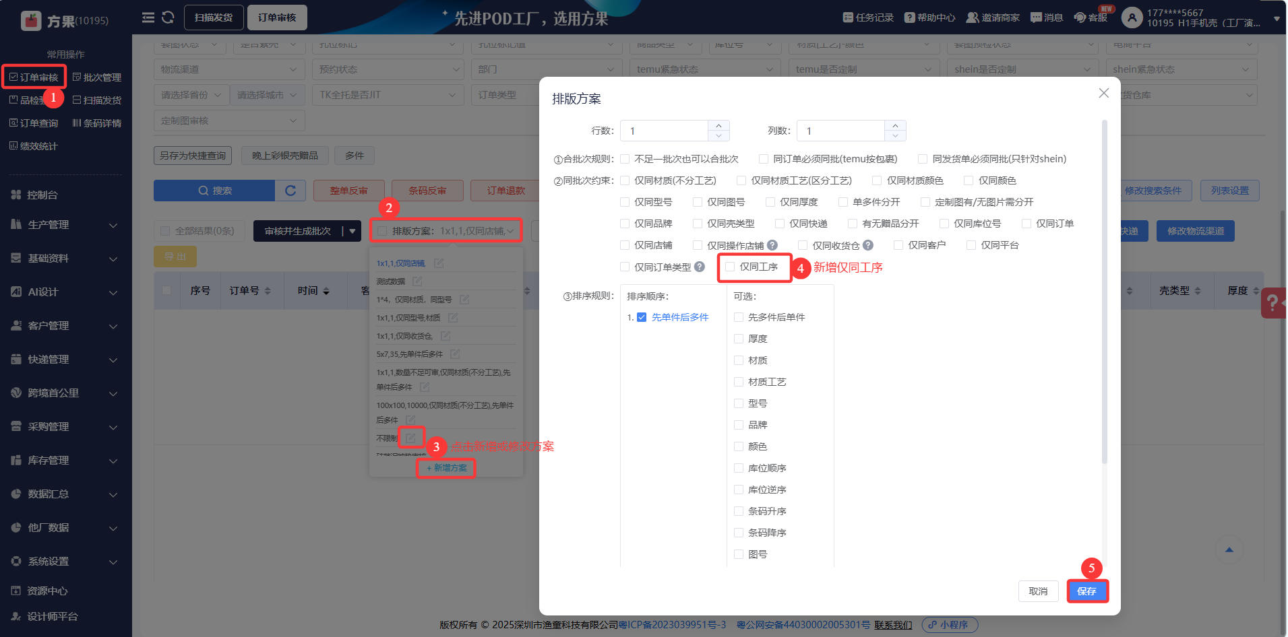Check the 仅同颜色 option
The image size is (1288, 637).
(x=969, y=180)
